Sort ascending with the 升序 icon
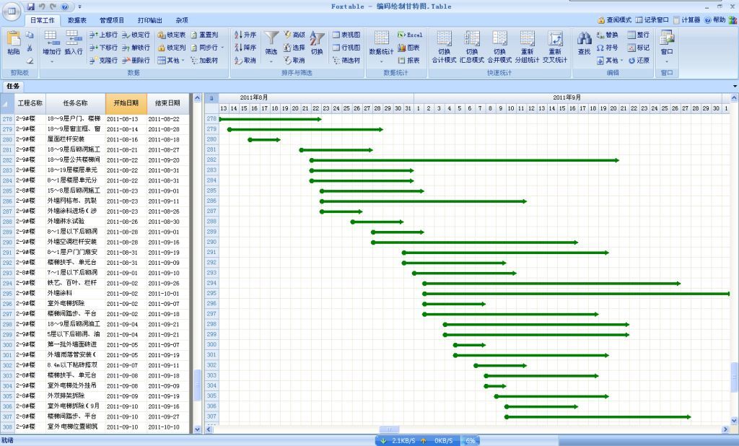This screenshot has height=446, width=739. click(245, 35)
